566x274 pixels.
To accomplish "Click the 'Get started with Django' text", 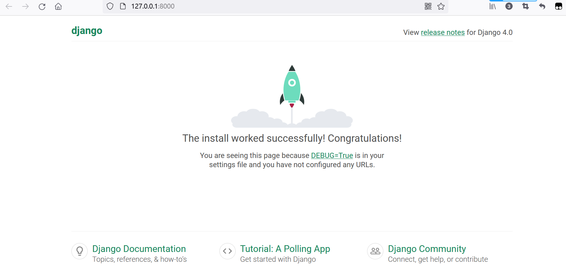I will point(278,259).
